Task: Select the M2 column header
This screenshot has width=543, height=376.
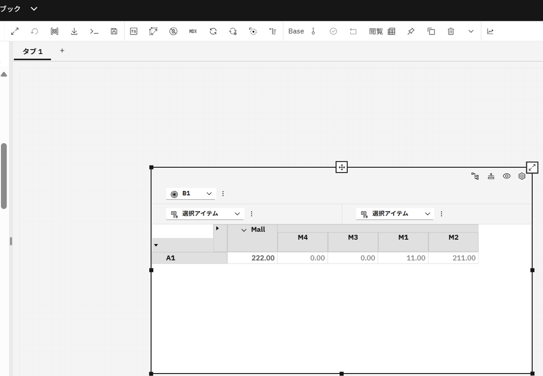Action: (453, 242)
